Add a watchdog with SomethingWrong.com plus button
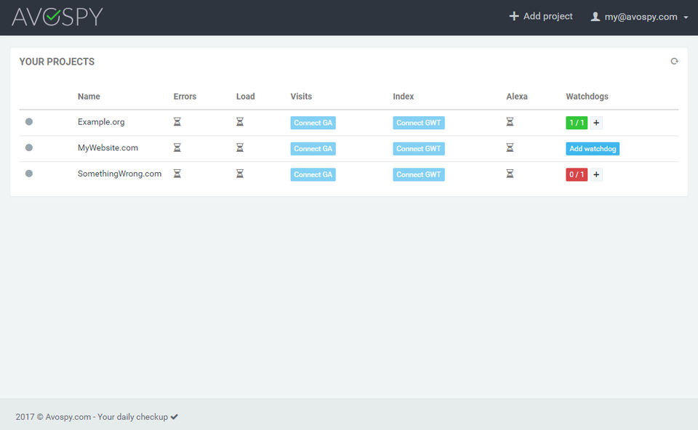The width and height of the screenshot is (698, 430). (596, 174)
